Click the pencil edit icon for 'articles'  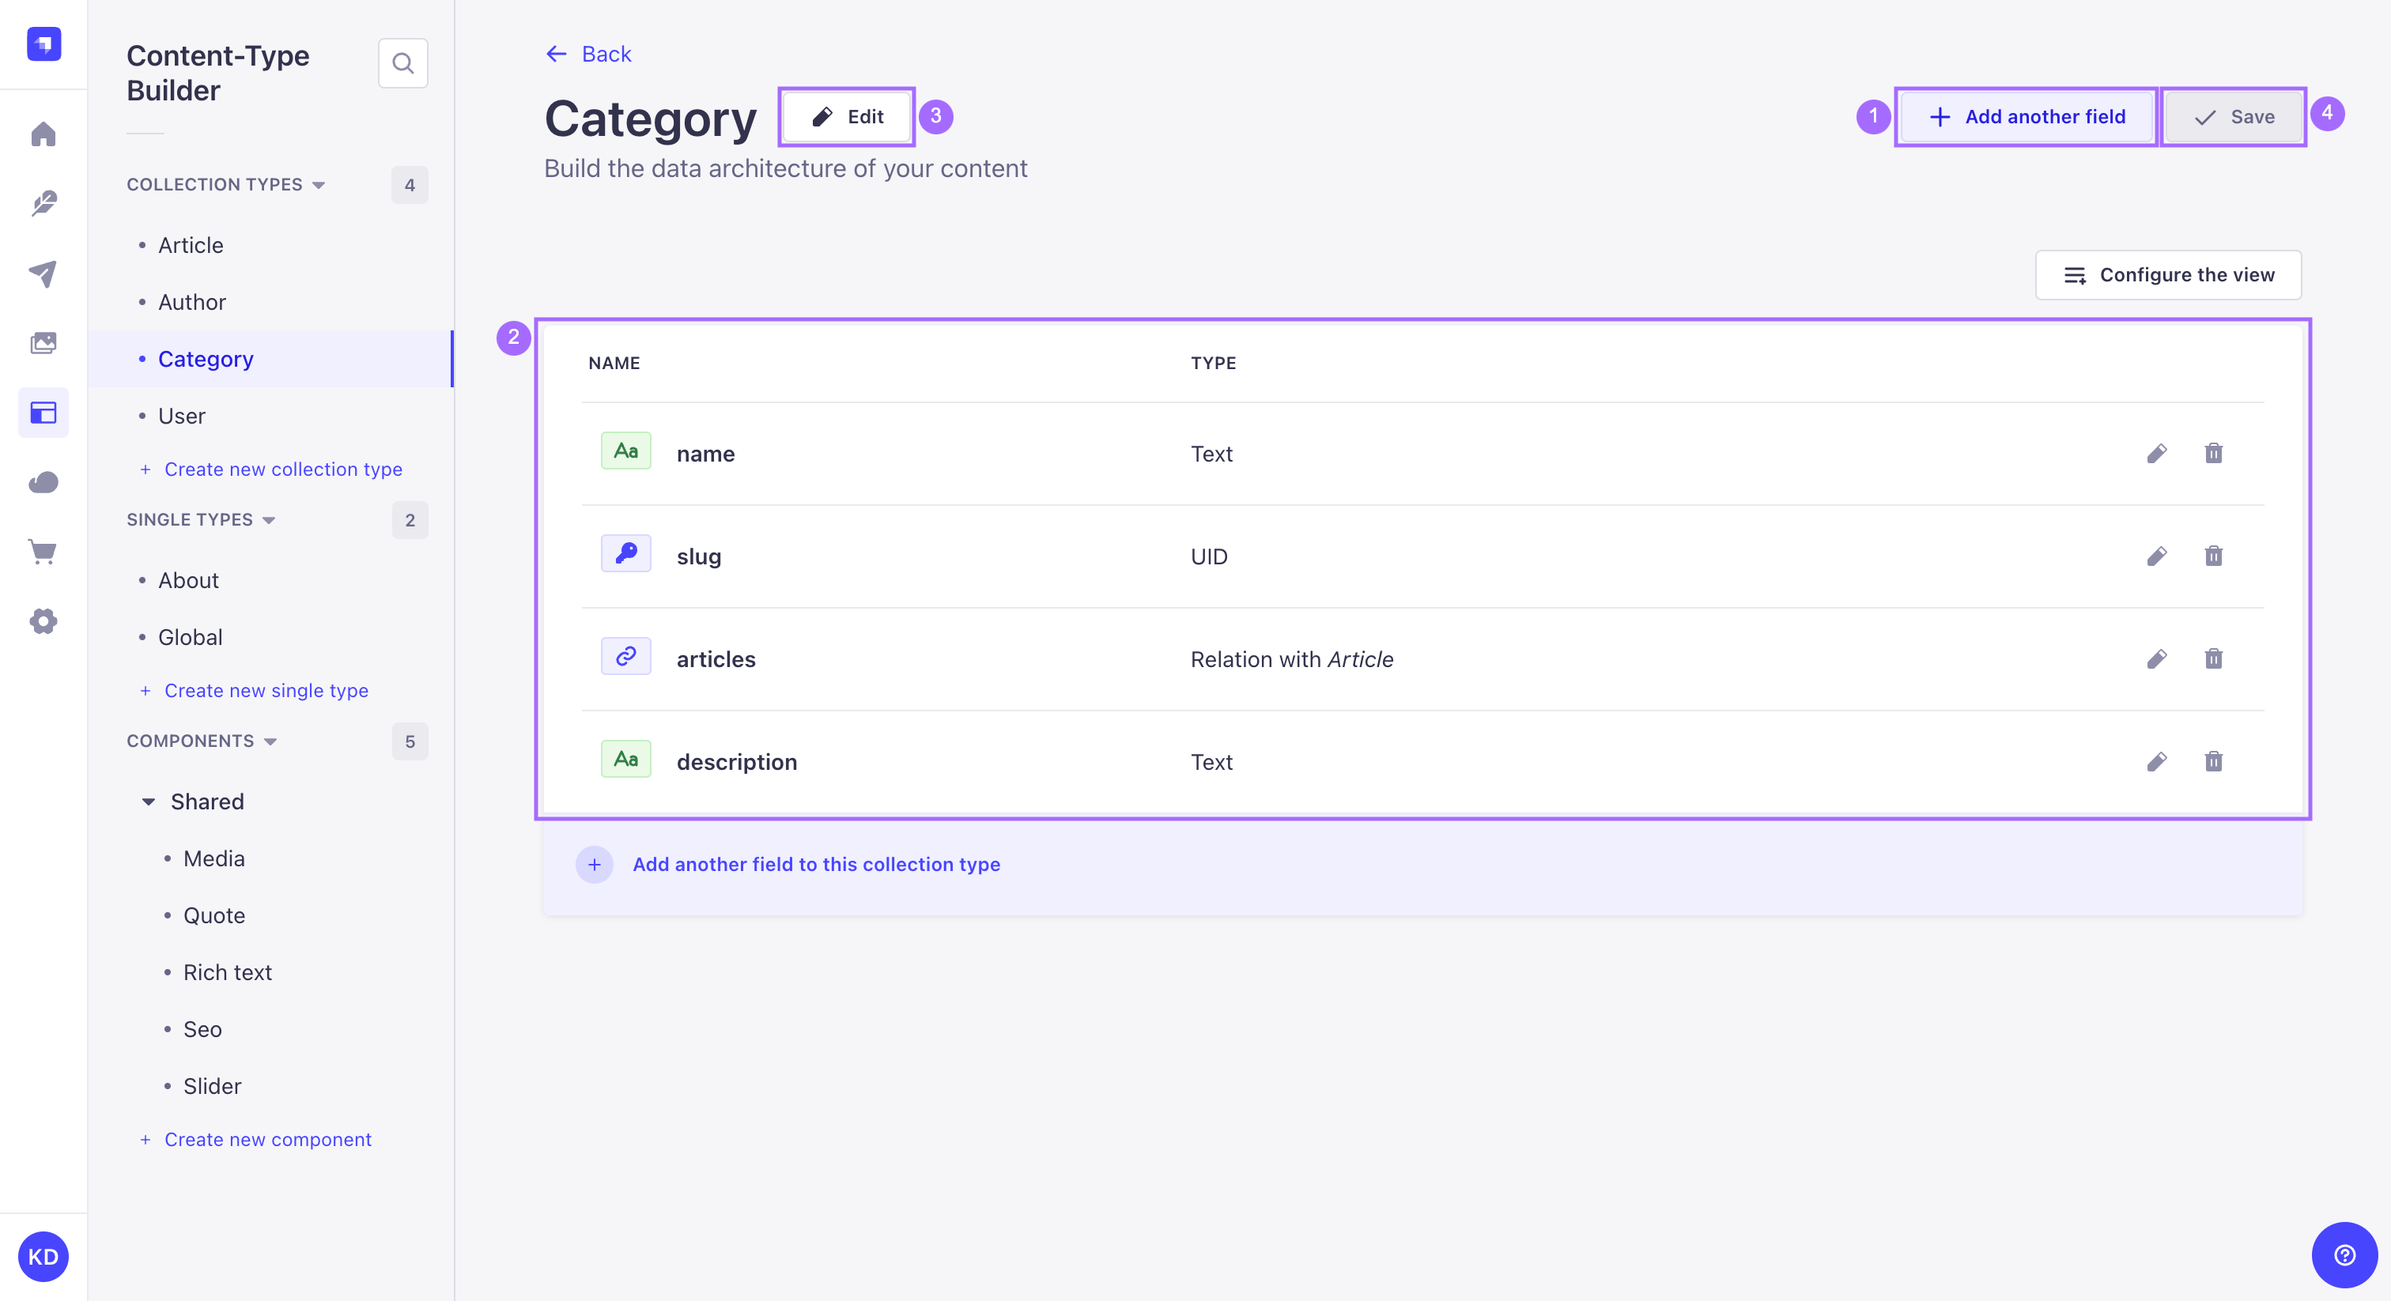pos(2157,657)
